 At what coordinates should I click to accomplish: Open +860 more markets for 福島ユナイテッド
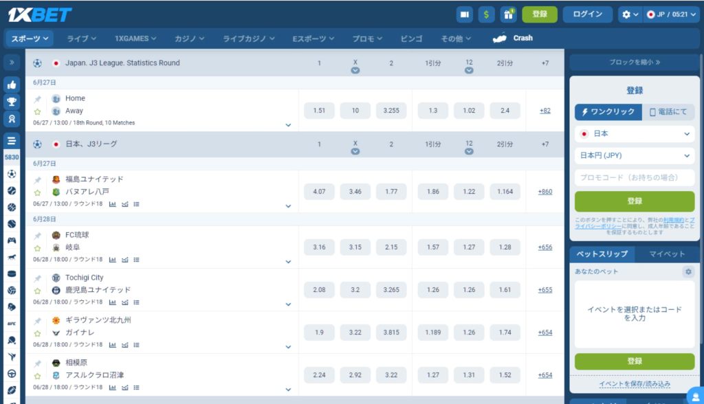click(545, 192)
